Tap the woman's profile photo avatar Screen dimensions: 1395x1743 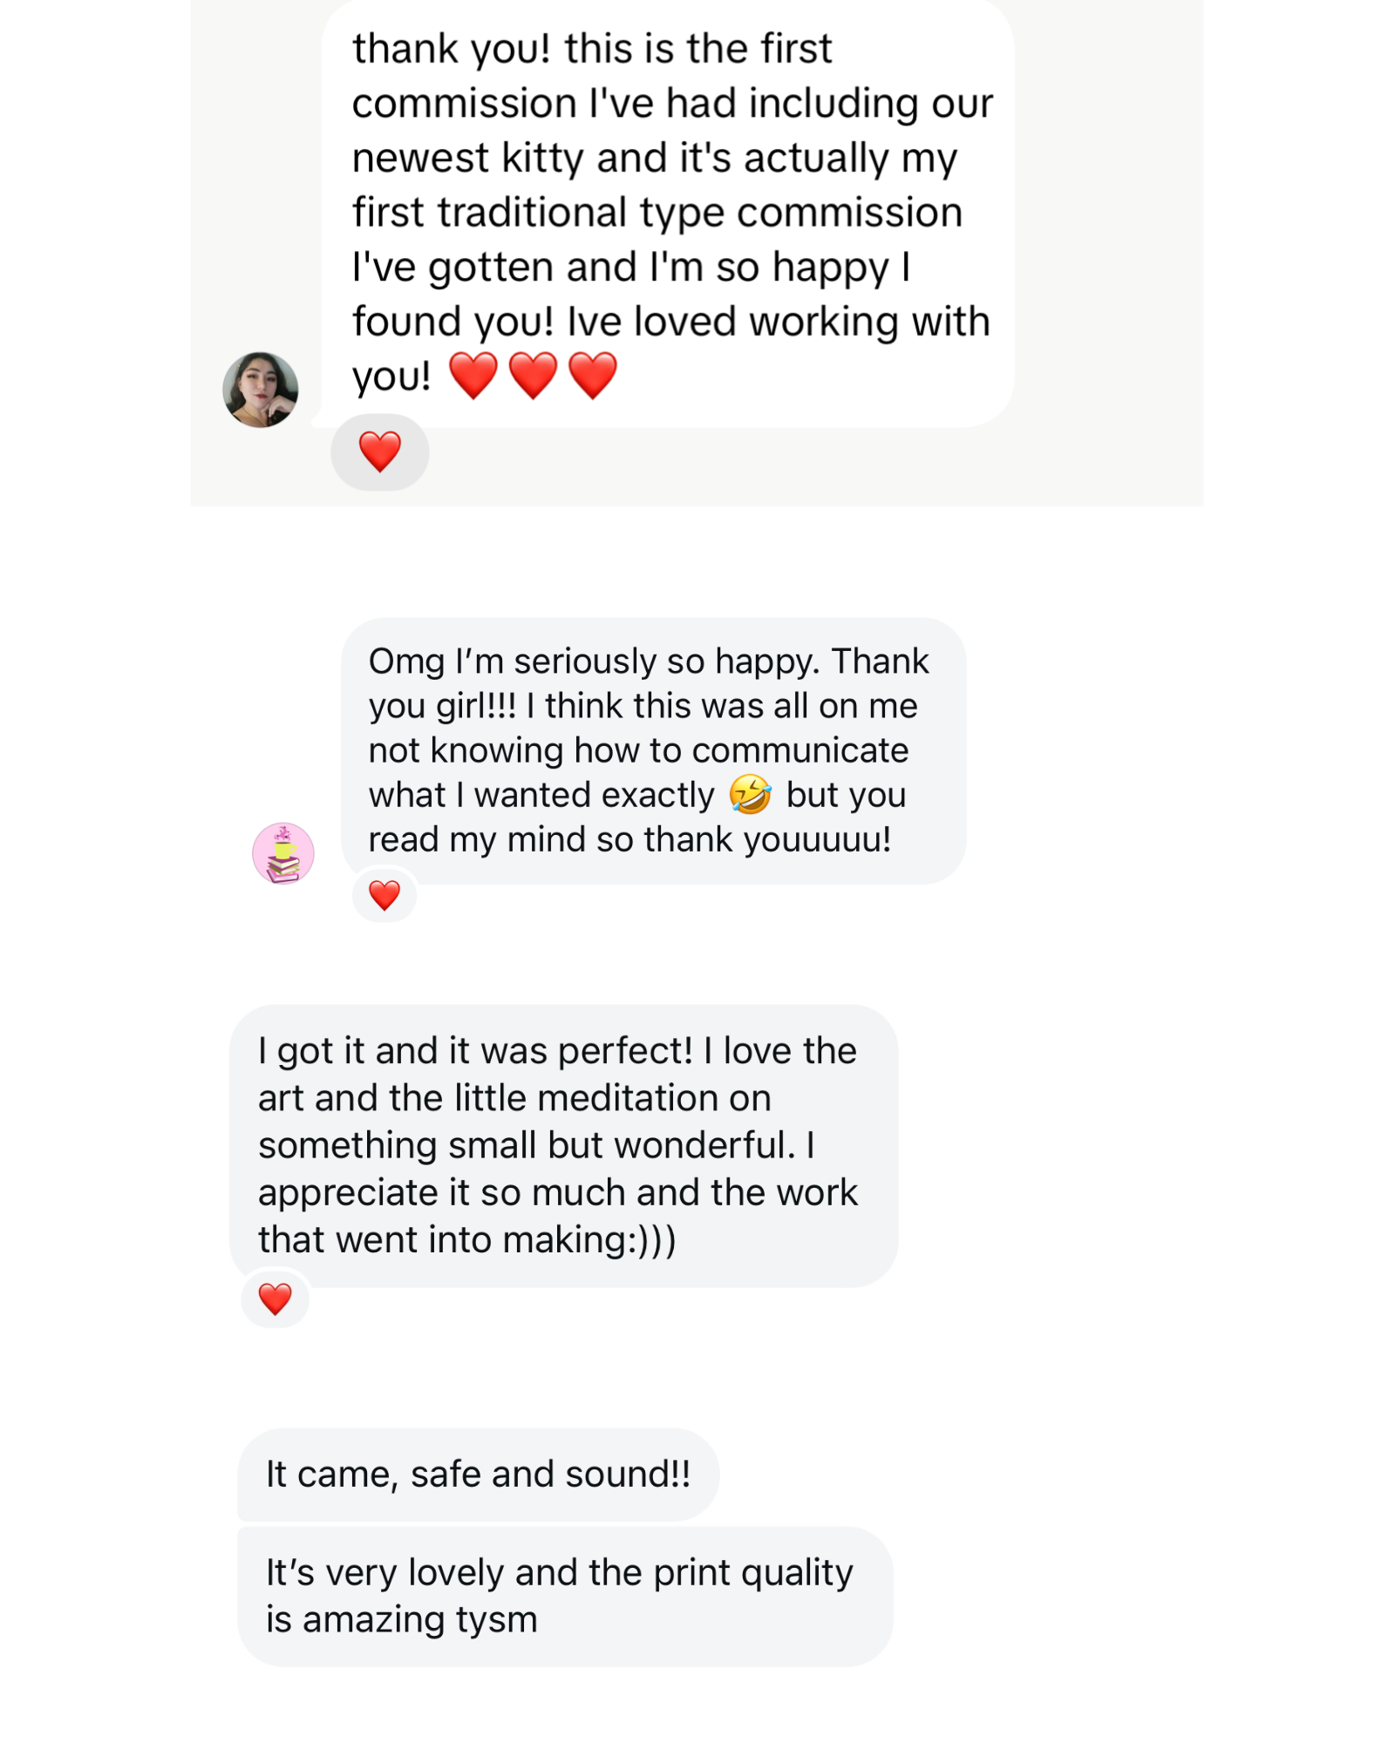pyautogui.click(x=260, y=390)
